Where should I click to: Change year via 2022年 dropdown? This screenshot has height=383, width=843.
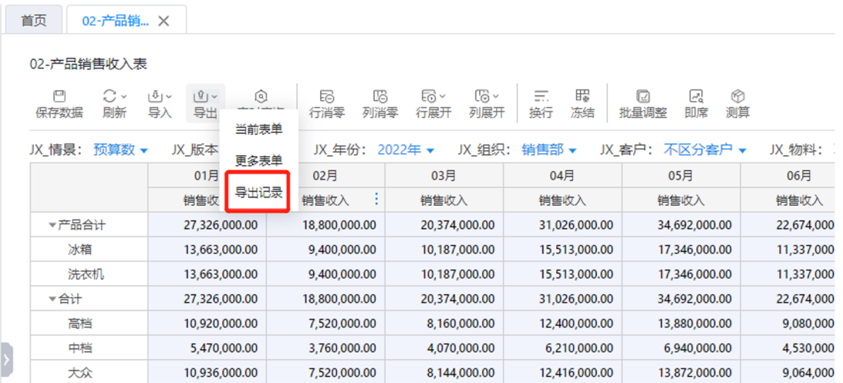click(x=406, y=150)
